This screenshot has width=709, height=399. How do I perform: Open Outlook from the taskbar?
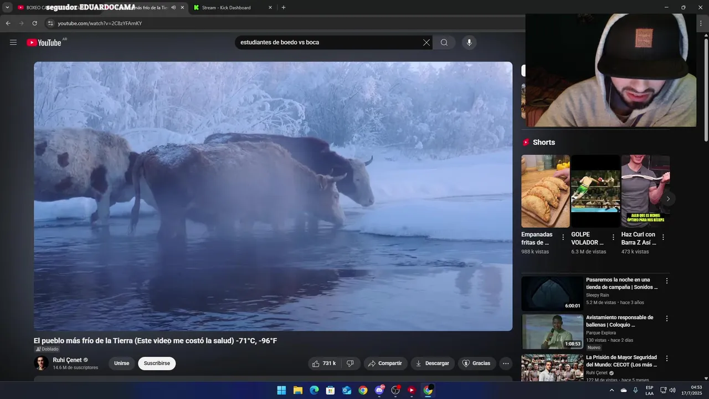(x=347, y=390)
